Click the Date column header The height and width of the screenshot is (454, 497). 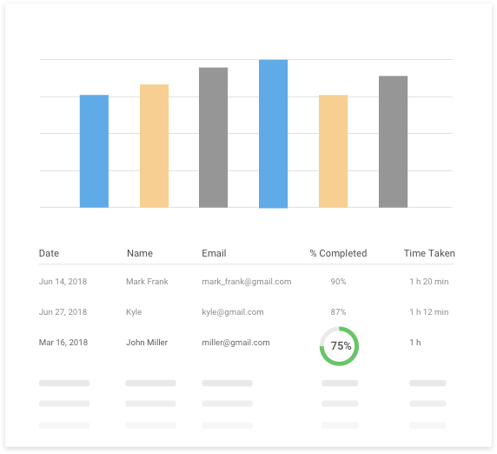[x=49, y=253]
